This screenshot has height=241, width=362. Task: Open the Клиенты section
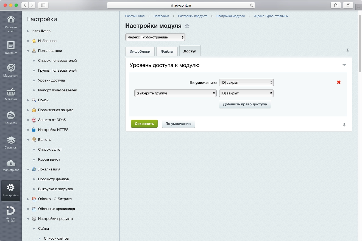(11, 118)
